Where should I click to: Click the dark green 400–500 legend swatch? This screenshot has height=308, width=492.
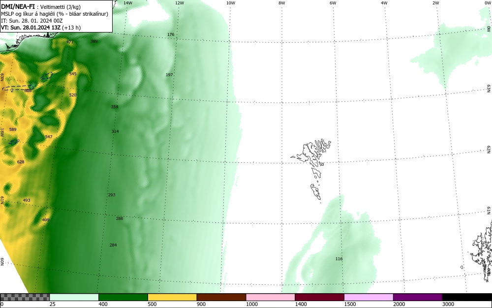coord(123,297)
